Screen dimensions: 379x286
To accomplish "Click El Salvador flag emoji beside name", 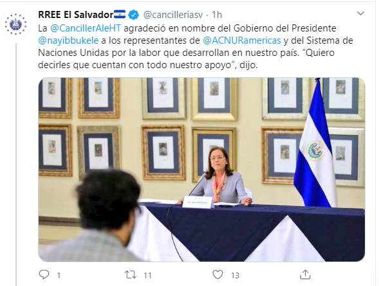I will 120,14.
